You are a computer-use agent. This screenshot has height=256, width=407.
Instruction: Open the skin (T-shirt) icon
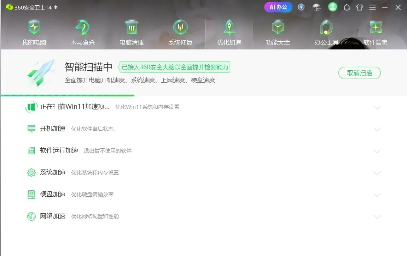tap(360, 7)
